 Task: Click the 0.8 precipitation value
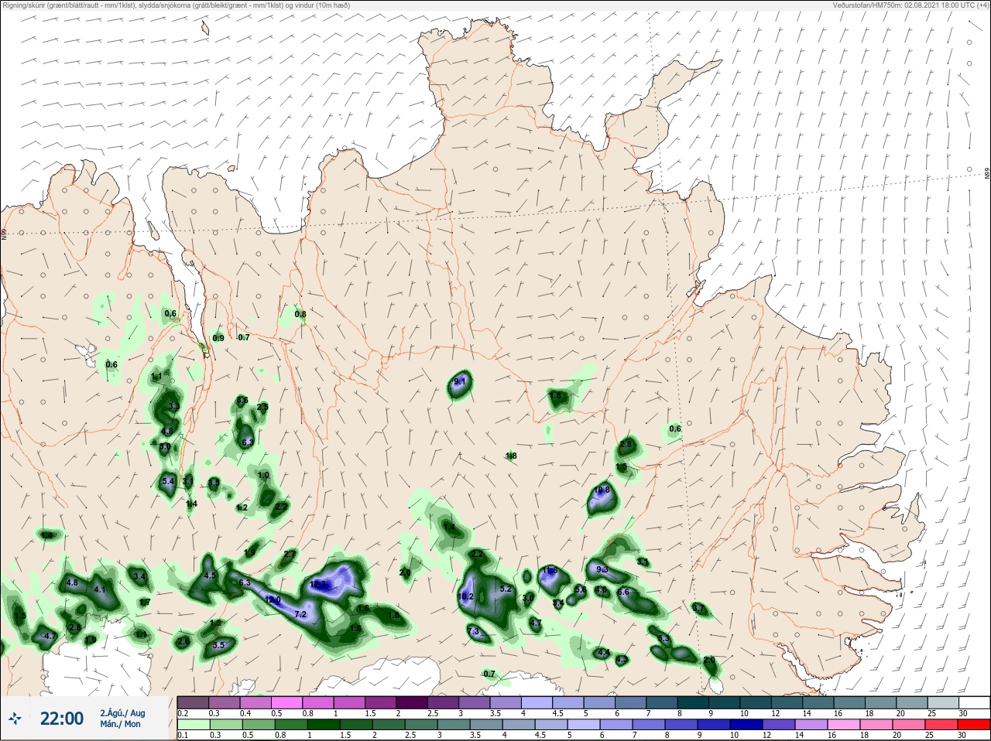300,314
